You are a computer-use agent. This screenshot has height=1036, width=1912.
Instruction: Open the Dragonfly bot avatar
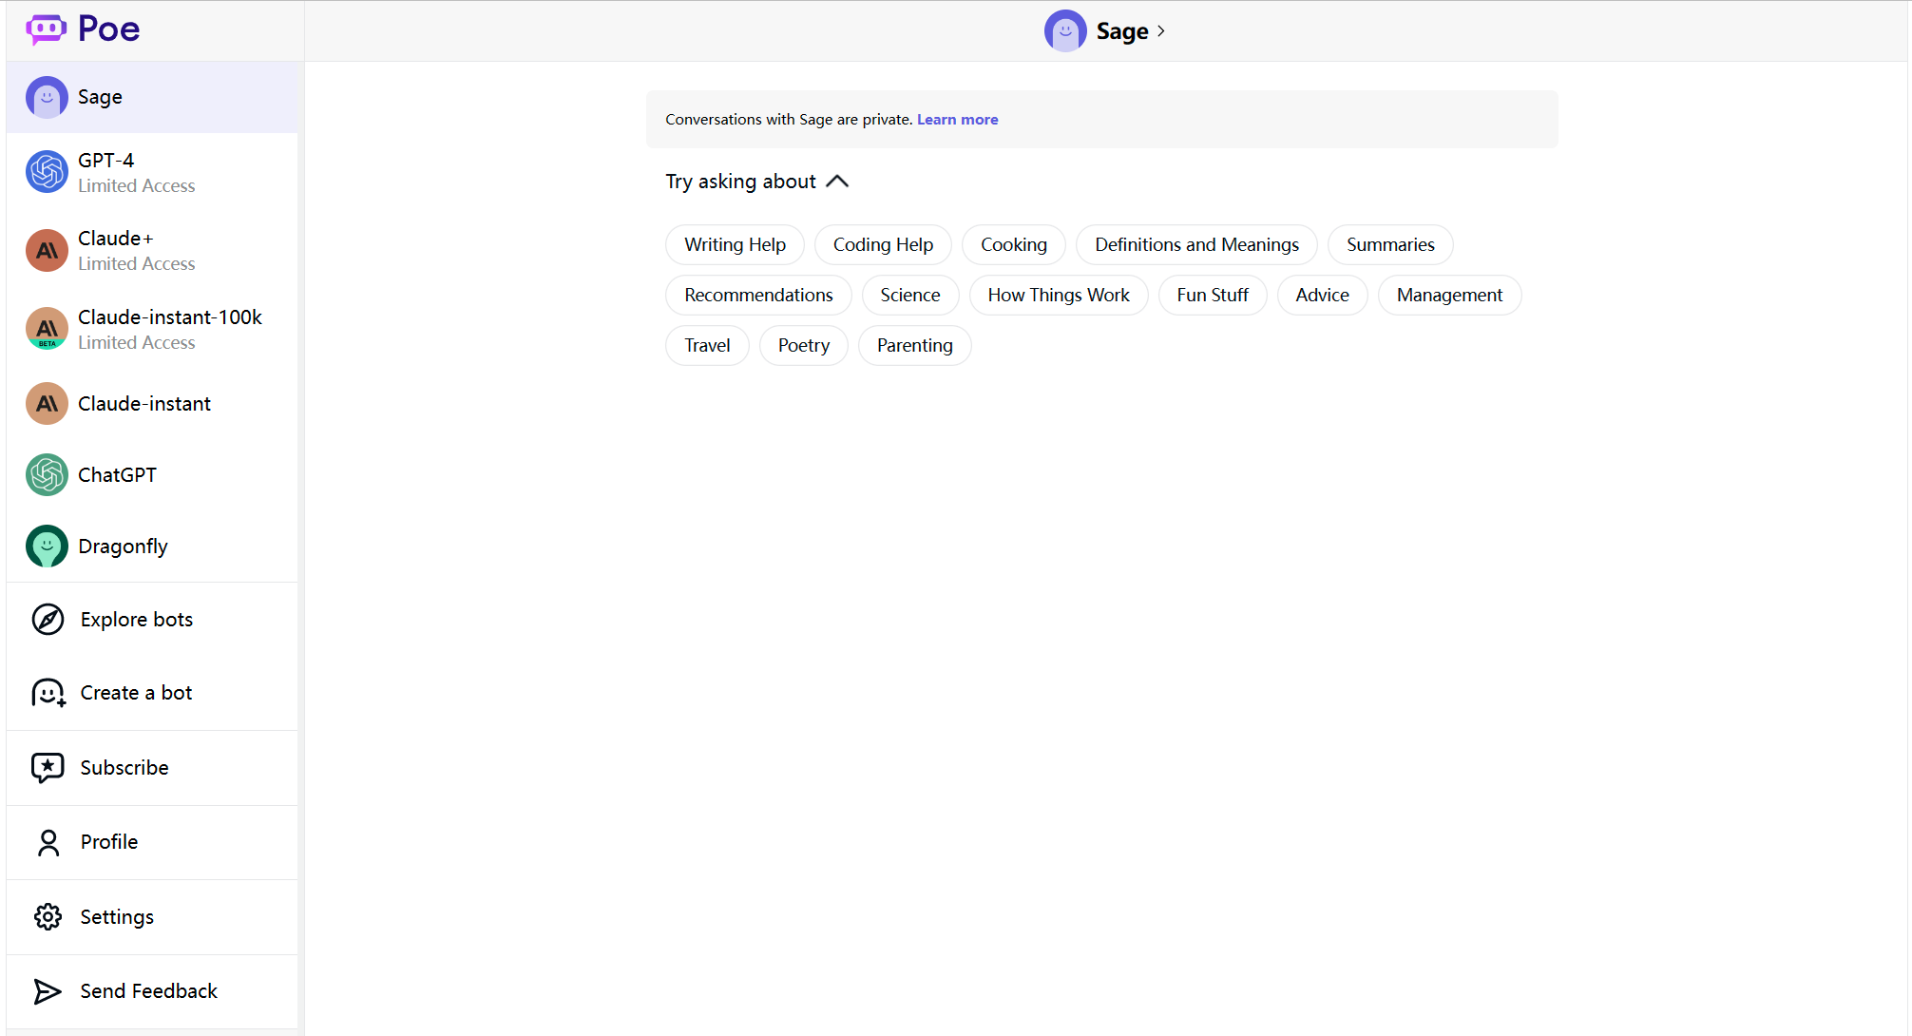(x=47, y=547)
